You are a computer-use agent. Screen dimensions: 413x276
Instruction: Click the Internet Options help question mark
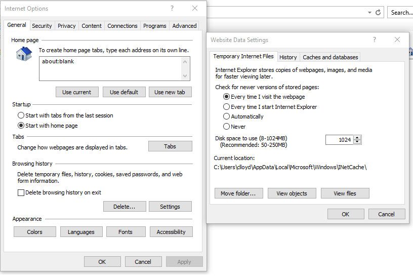[x=172, y=8]
